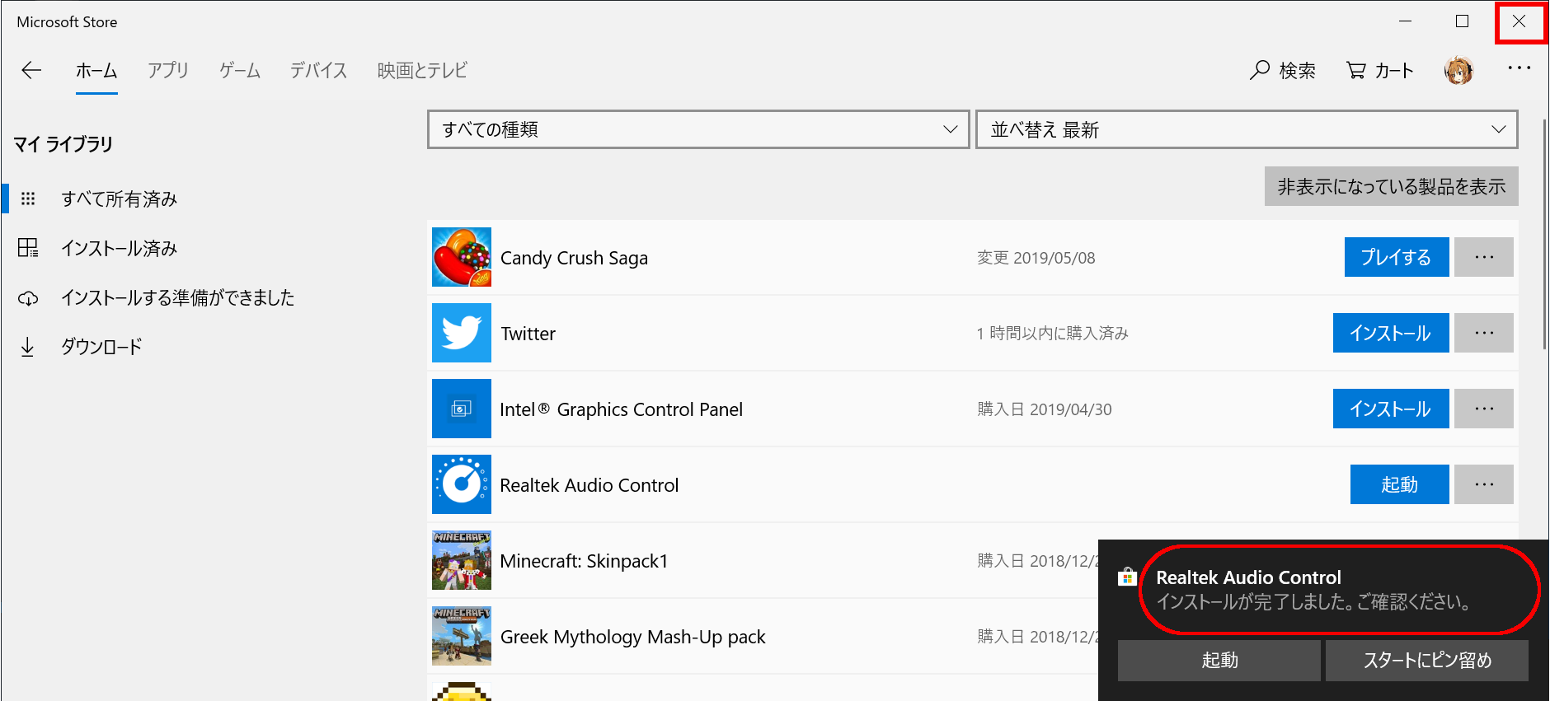Click the vertical scrollbar on the right

click(x=1545, y=235)
